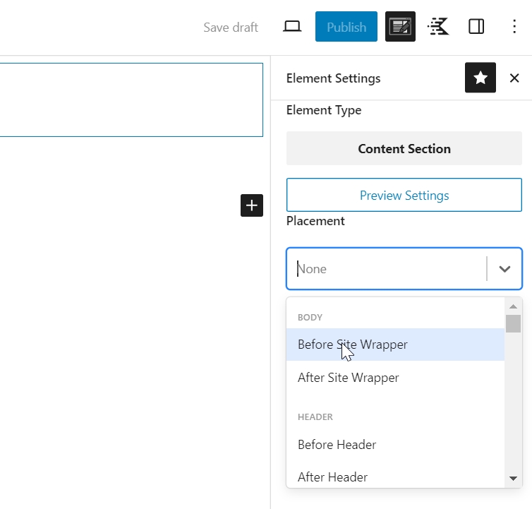532x509 pixels.
Task: Toggle the Element Settings toolbar icon
Action: tap(400, 27)
